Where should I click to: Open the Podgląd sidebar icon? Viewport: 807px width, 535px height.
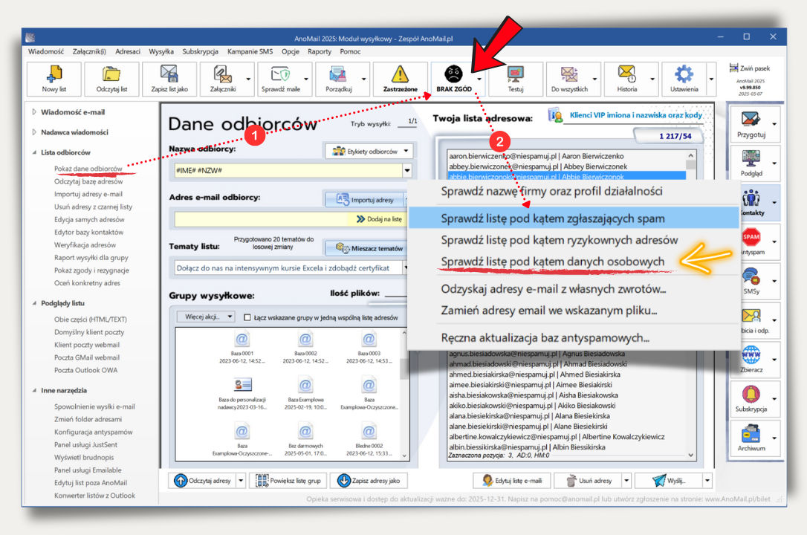coord(751,158)
